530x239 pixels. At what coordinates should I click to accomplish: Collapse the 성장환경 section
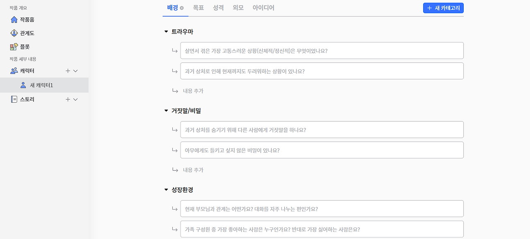(x=166, y=190)
